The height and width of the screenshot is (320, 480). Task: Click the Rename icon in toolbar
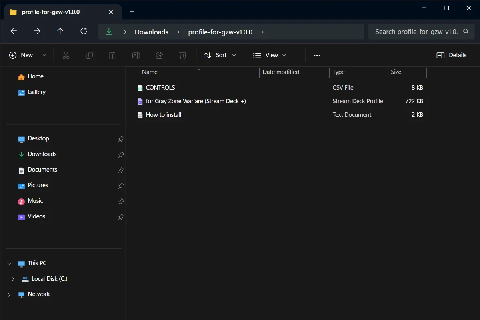click(136, 55)
